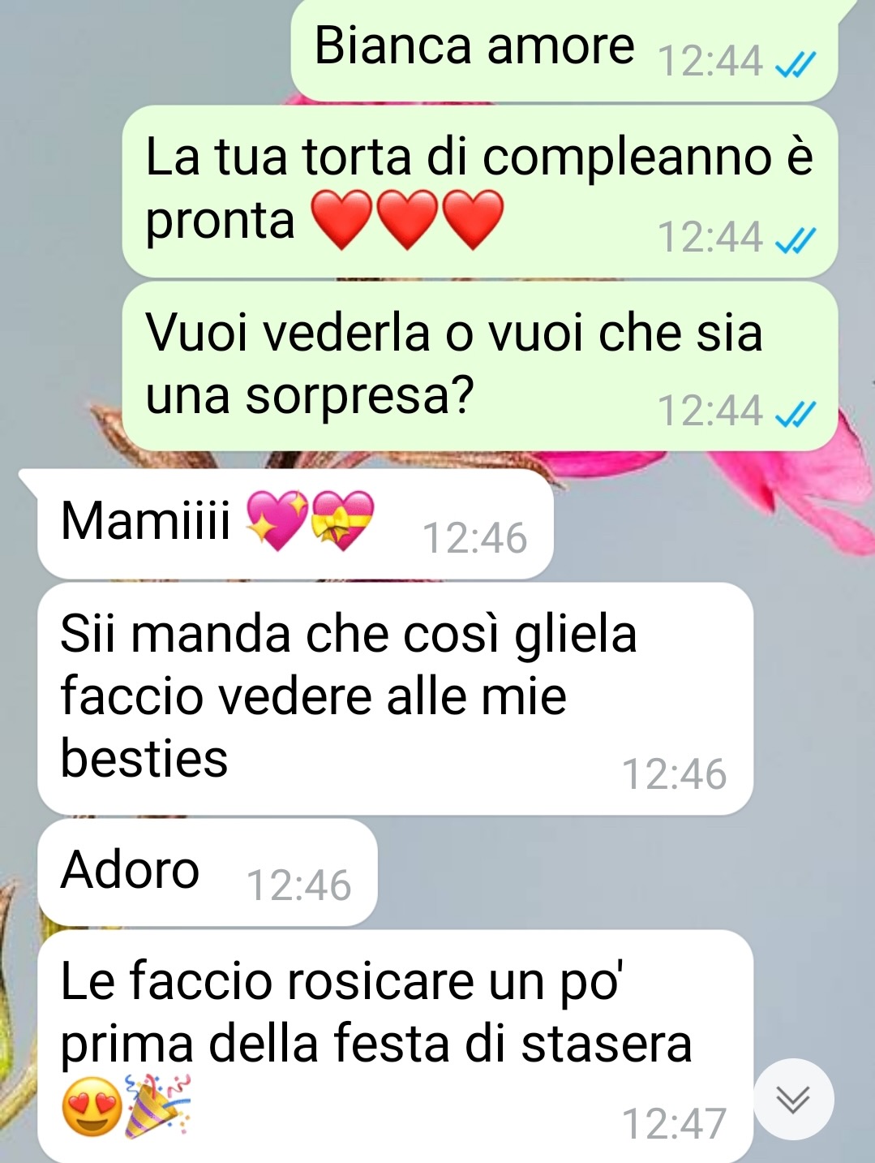Viewport: 875px width, 1163px height.
Task: Click the sparkling pink heart emoji
Action: coord(277,520)
